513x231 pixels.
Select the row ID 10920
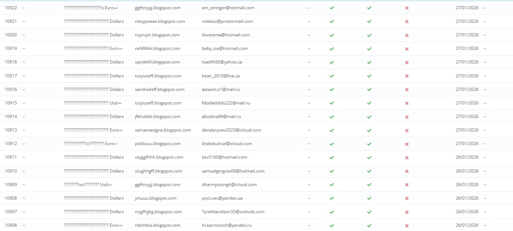pos(11,35)
